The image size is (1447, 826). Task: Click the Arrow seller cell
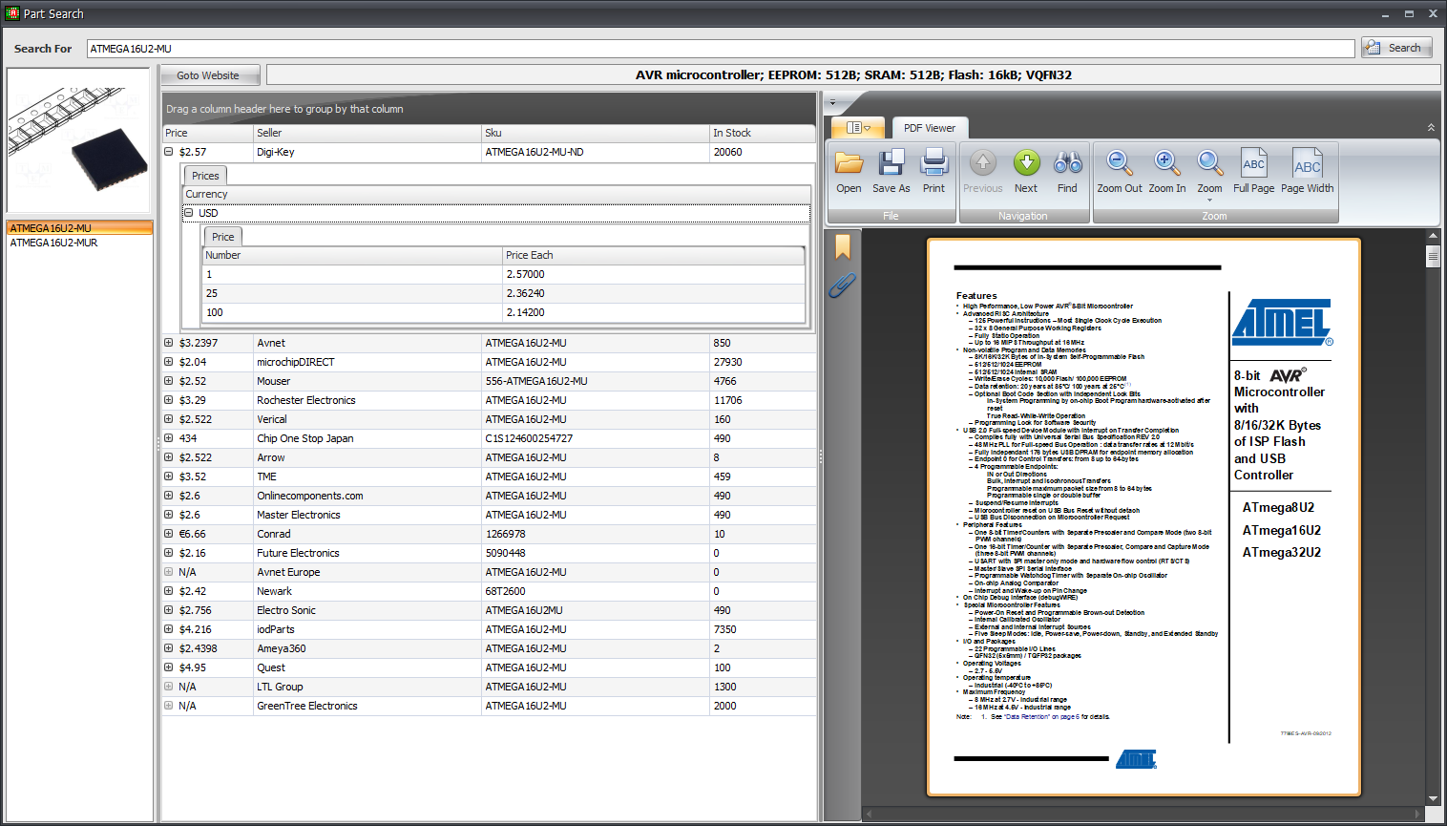point(367,457)
